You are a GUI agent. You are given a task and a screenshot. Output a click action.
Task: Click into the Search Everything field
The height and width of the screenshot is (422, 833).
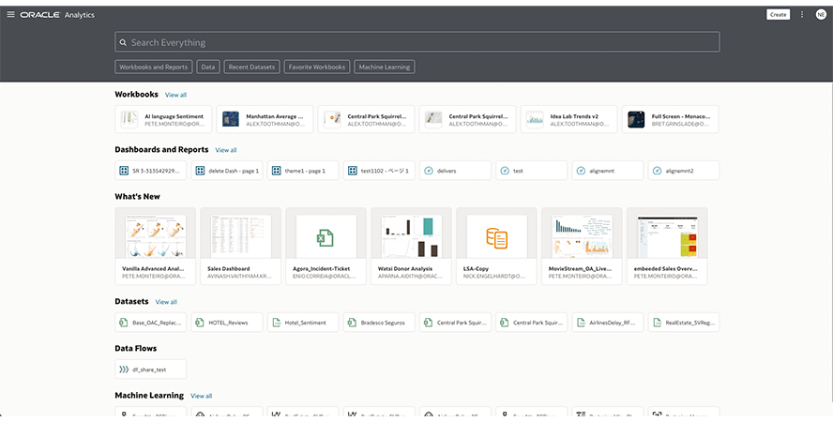416,42
